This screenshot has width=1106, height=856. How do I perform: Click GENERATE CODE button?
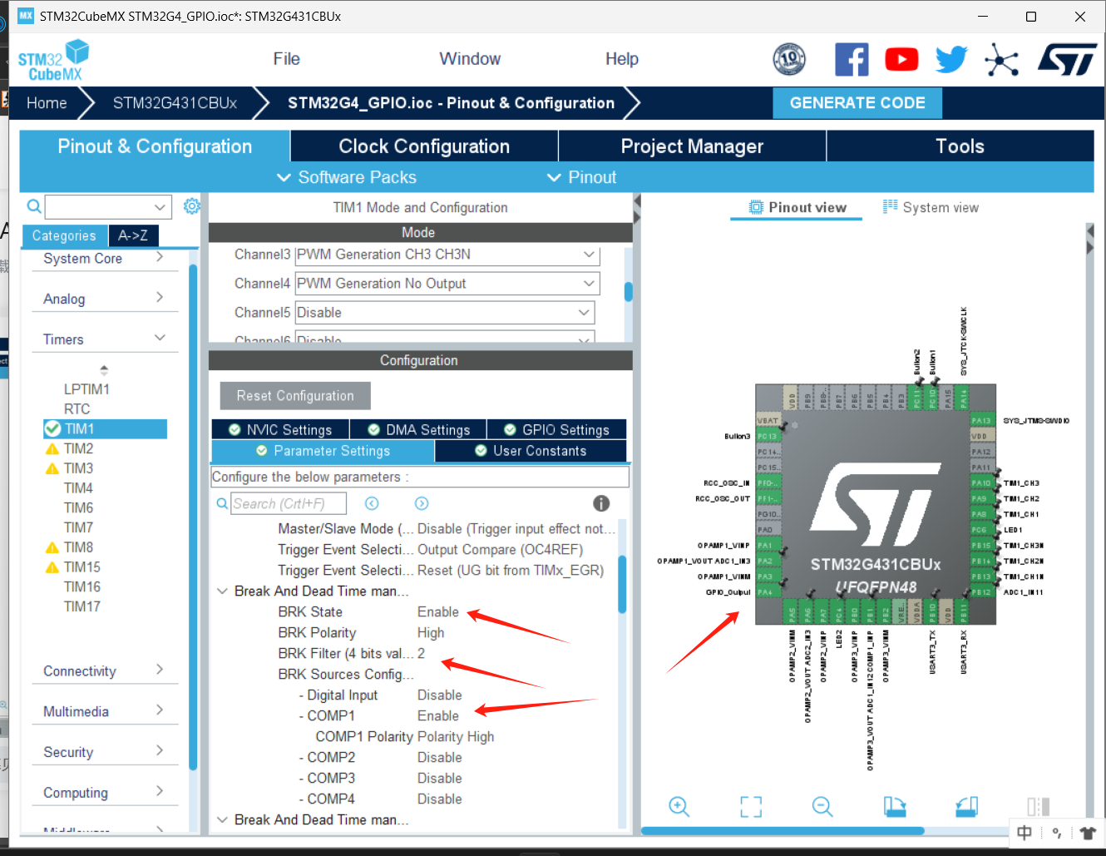857,103
